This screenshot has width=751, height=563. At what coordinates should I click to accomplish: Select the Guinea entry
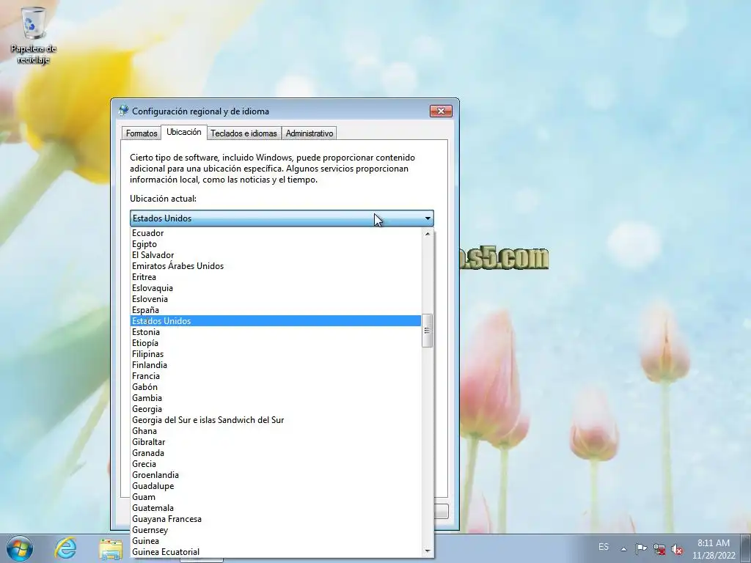pos(276,542)
